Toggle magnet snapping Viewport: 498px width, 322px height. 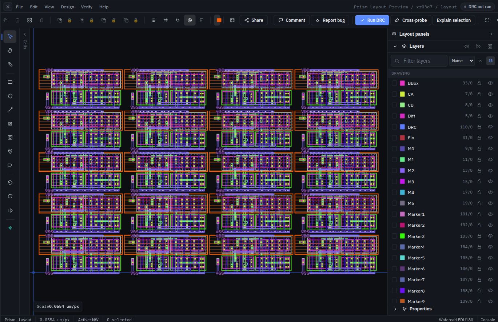[x=178, y=20]
